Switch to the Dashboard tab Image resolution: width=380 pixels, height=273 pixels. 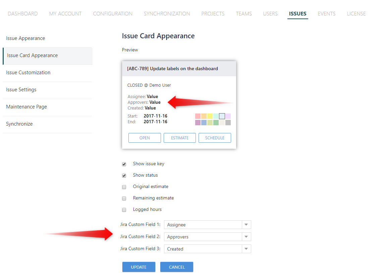point(23,14)
